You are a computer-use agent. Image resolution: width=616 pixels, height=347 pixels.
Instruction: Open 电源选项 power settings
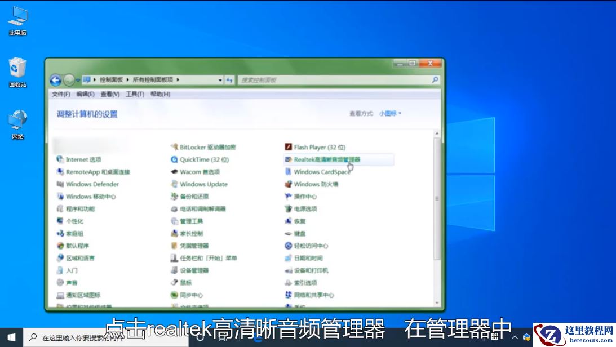pos(304,208)
